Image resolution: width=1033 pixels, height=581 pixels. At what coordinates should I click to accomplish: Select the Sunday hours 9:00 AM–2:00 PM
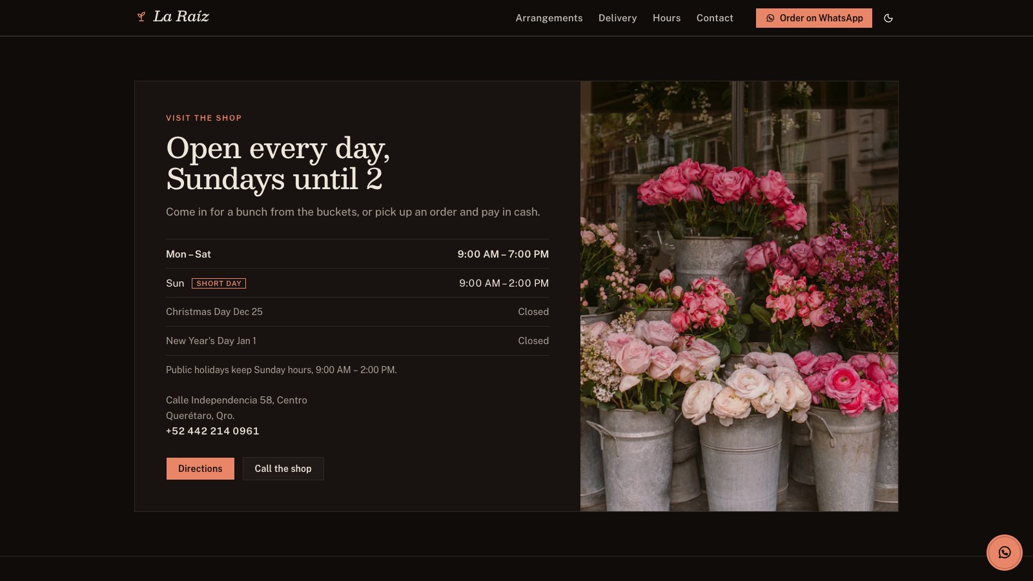(504, 283)
